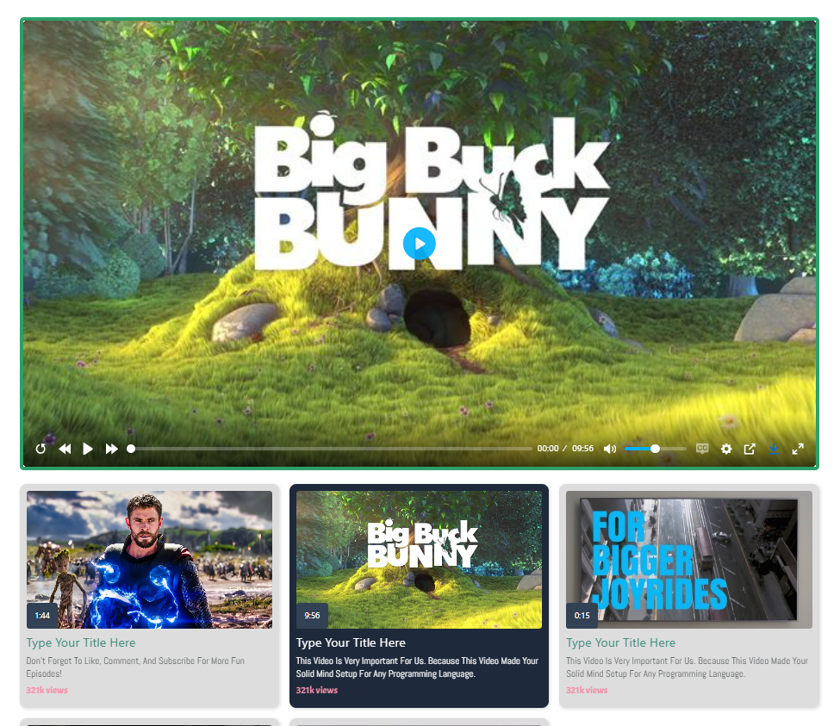Open the title link of the 1:44 video card
The width and height of the screenshot is (840, 726).
(81, 642)
